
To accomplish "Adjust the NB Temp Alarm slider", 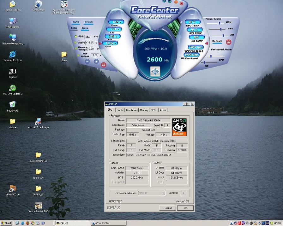I will pyautogui.click(x=223, y=36).
